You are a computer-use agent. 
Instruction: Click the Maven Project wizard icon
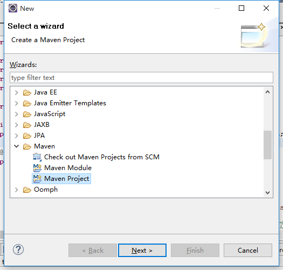click(37, 179)
